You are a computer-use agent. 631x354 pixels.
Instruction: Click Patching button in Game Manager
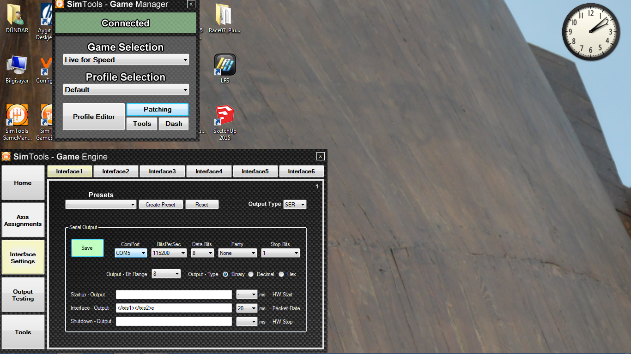point(158,109)
